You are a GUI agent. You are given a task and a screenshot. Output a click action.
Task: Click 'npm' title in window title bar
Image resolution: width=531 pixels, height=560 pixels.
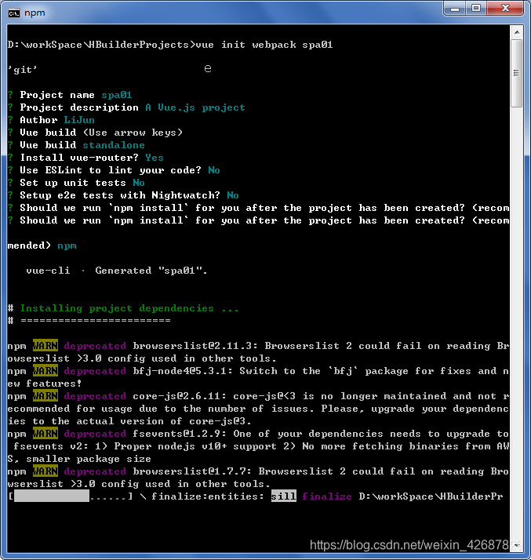[x=35, y=13]
